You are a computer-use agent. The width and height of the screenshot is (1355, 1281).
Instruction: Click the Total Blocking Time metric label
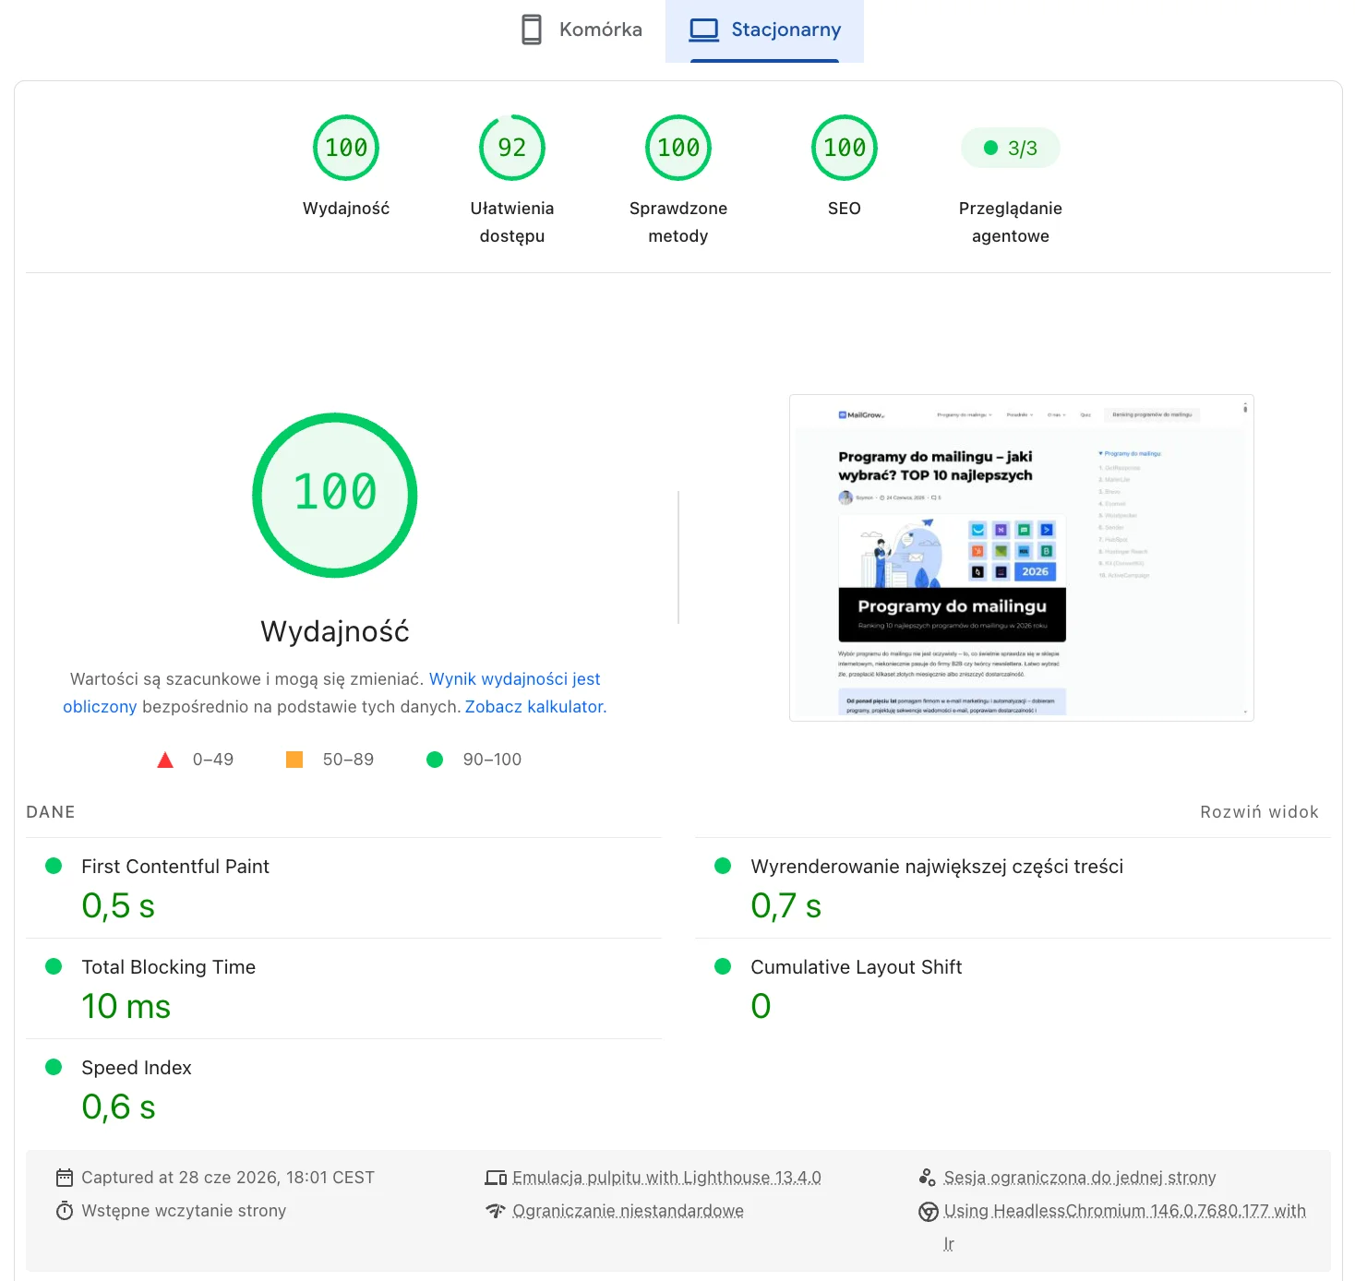169,967
